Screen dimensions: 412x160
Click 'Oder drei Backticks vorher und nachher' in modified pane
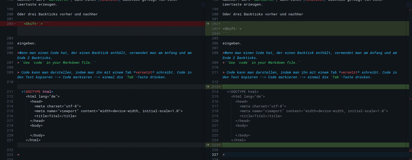pyautogui.click(x=263, y=14)
